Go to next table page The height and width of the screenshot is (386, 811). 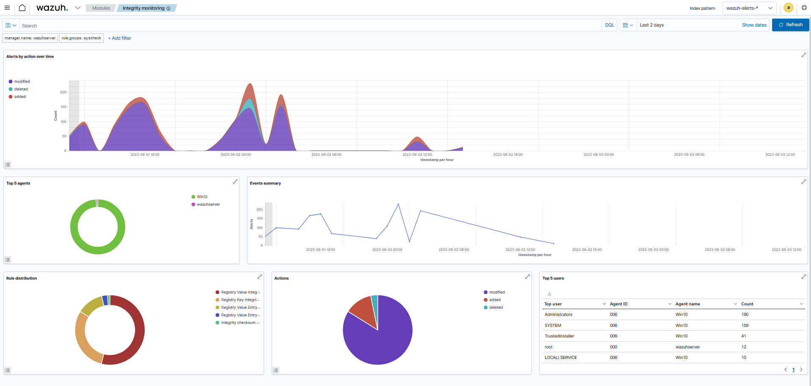pyautogui.click(x=801, y=370)
